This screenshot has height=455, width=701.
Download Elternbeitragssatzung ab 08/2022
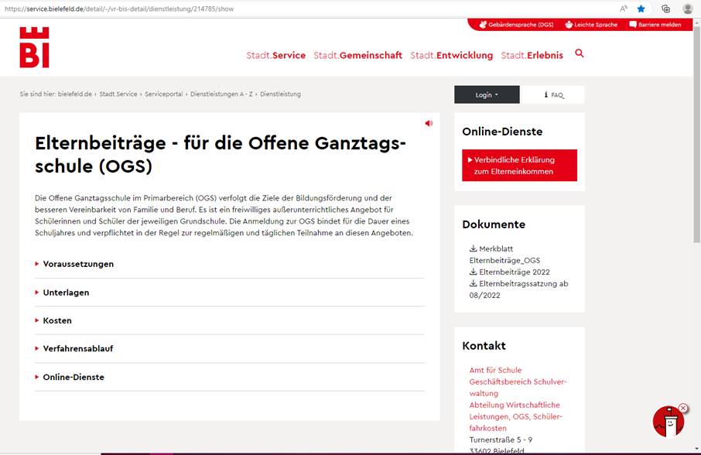(518, 289)
